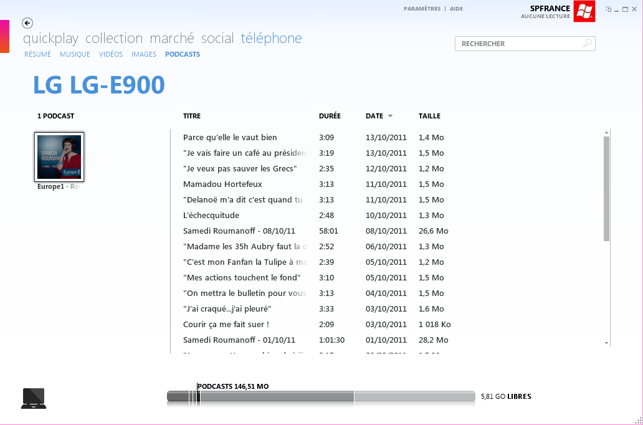
Task: Click the back arrow button
Action: pyautogui.click(x=27, y=23)
